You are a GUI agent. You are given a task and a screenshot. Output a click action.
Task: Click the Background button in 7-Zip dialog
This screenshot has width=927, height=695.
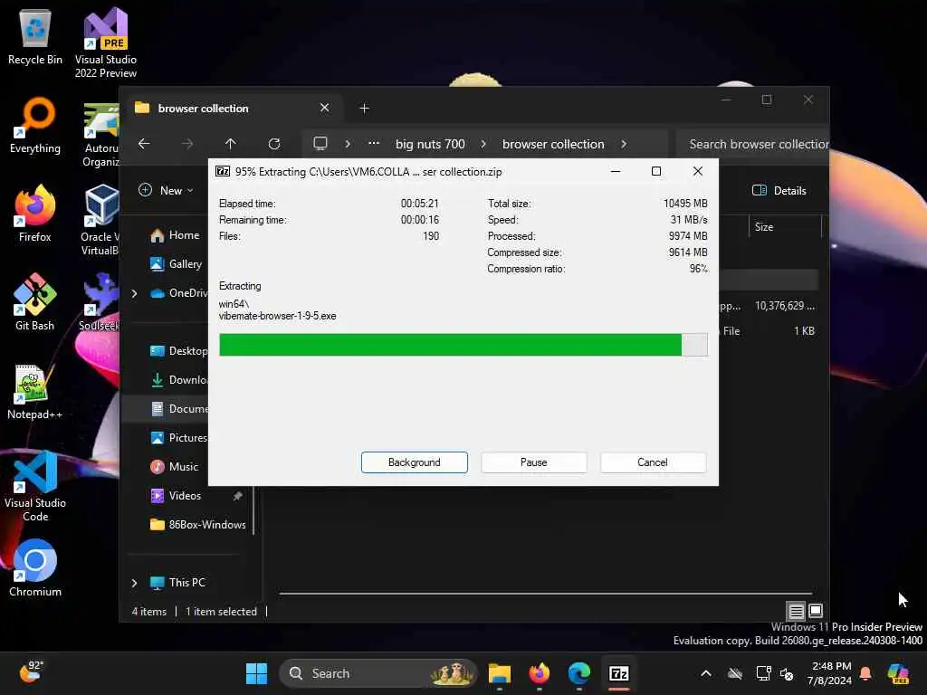tap(414, 462)
